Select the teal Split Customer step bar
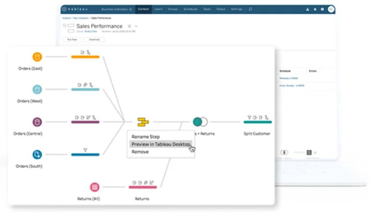This screenshot has height=217, width=379. [x=258, y=122]
